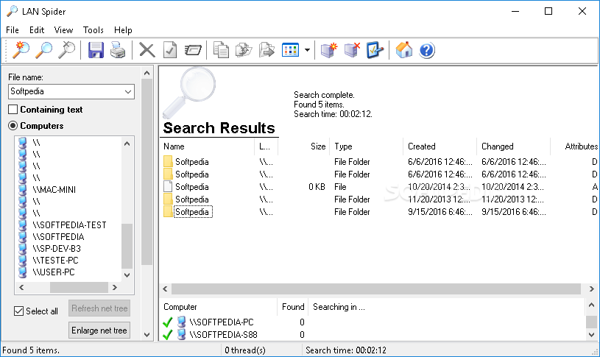The image size is (600, 357).
Task: Click the left panel scroll down arrow
Action: 147,334
